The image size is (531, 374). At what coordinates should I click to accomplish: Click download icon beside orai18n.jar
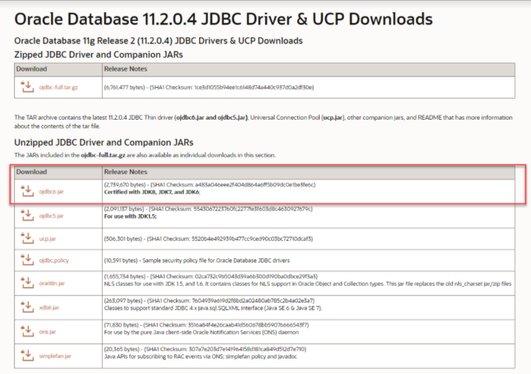click(27, 283)
